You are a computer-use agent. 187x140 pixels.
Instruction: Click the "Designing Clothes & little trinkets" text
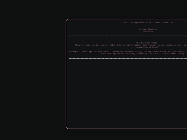tap(156, 54)
